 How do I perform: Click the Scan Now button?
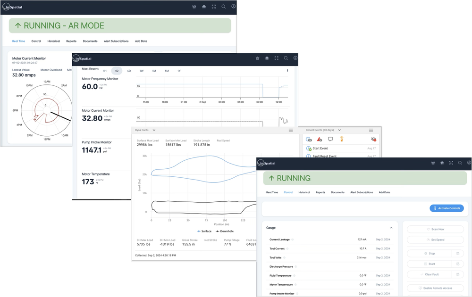tap(435, 229)
